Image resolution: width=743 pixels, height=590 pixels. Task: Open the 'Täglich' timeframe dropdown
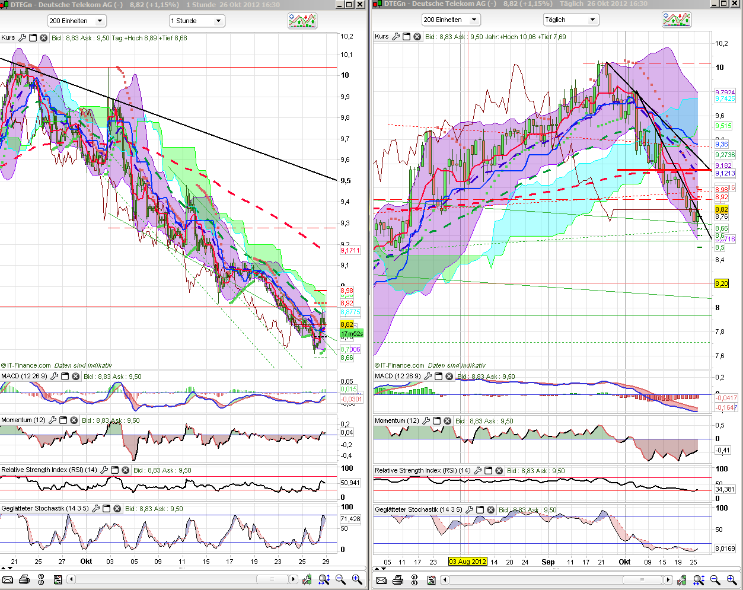click(x=570, y=20)
